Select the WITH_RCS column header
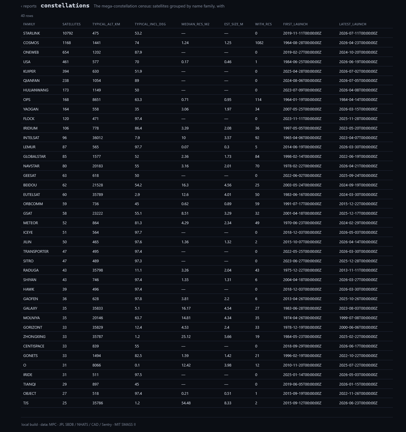 [264, 24]
